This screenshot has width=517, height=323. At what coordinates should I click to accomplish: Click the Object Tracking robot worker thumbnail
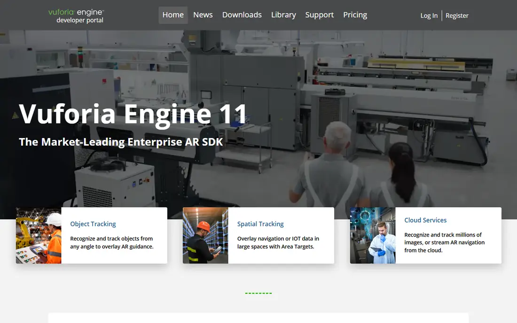coord(39,235)
